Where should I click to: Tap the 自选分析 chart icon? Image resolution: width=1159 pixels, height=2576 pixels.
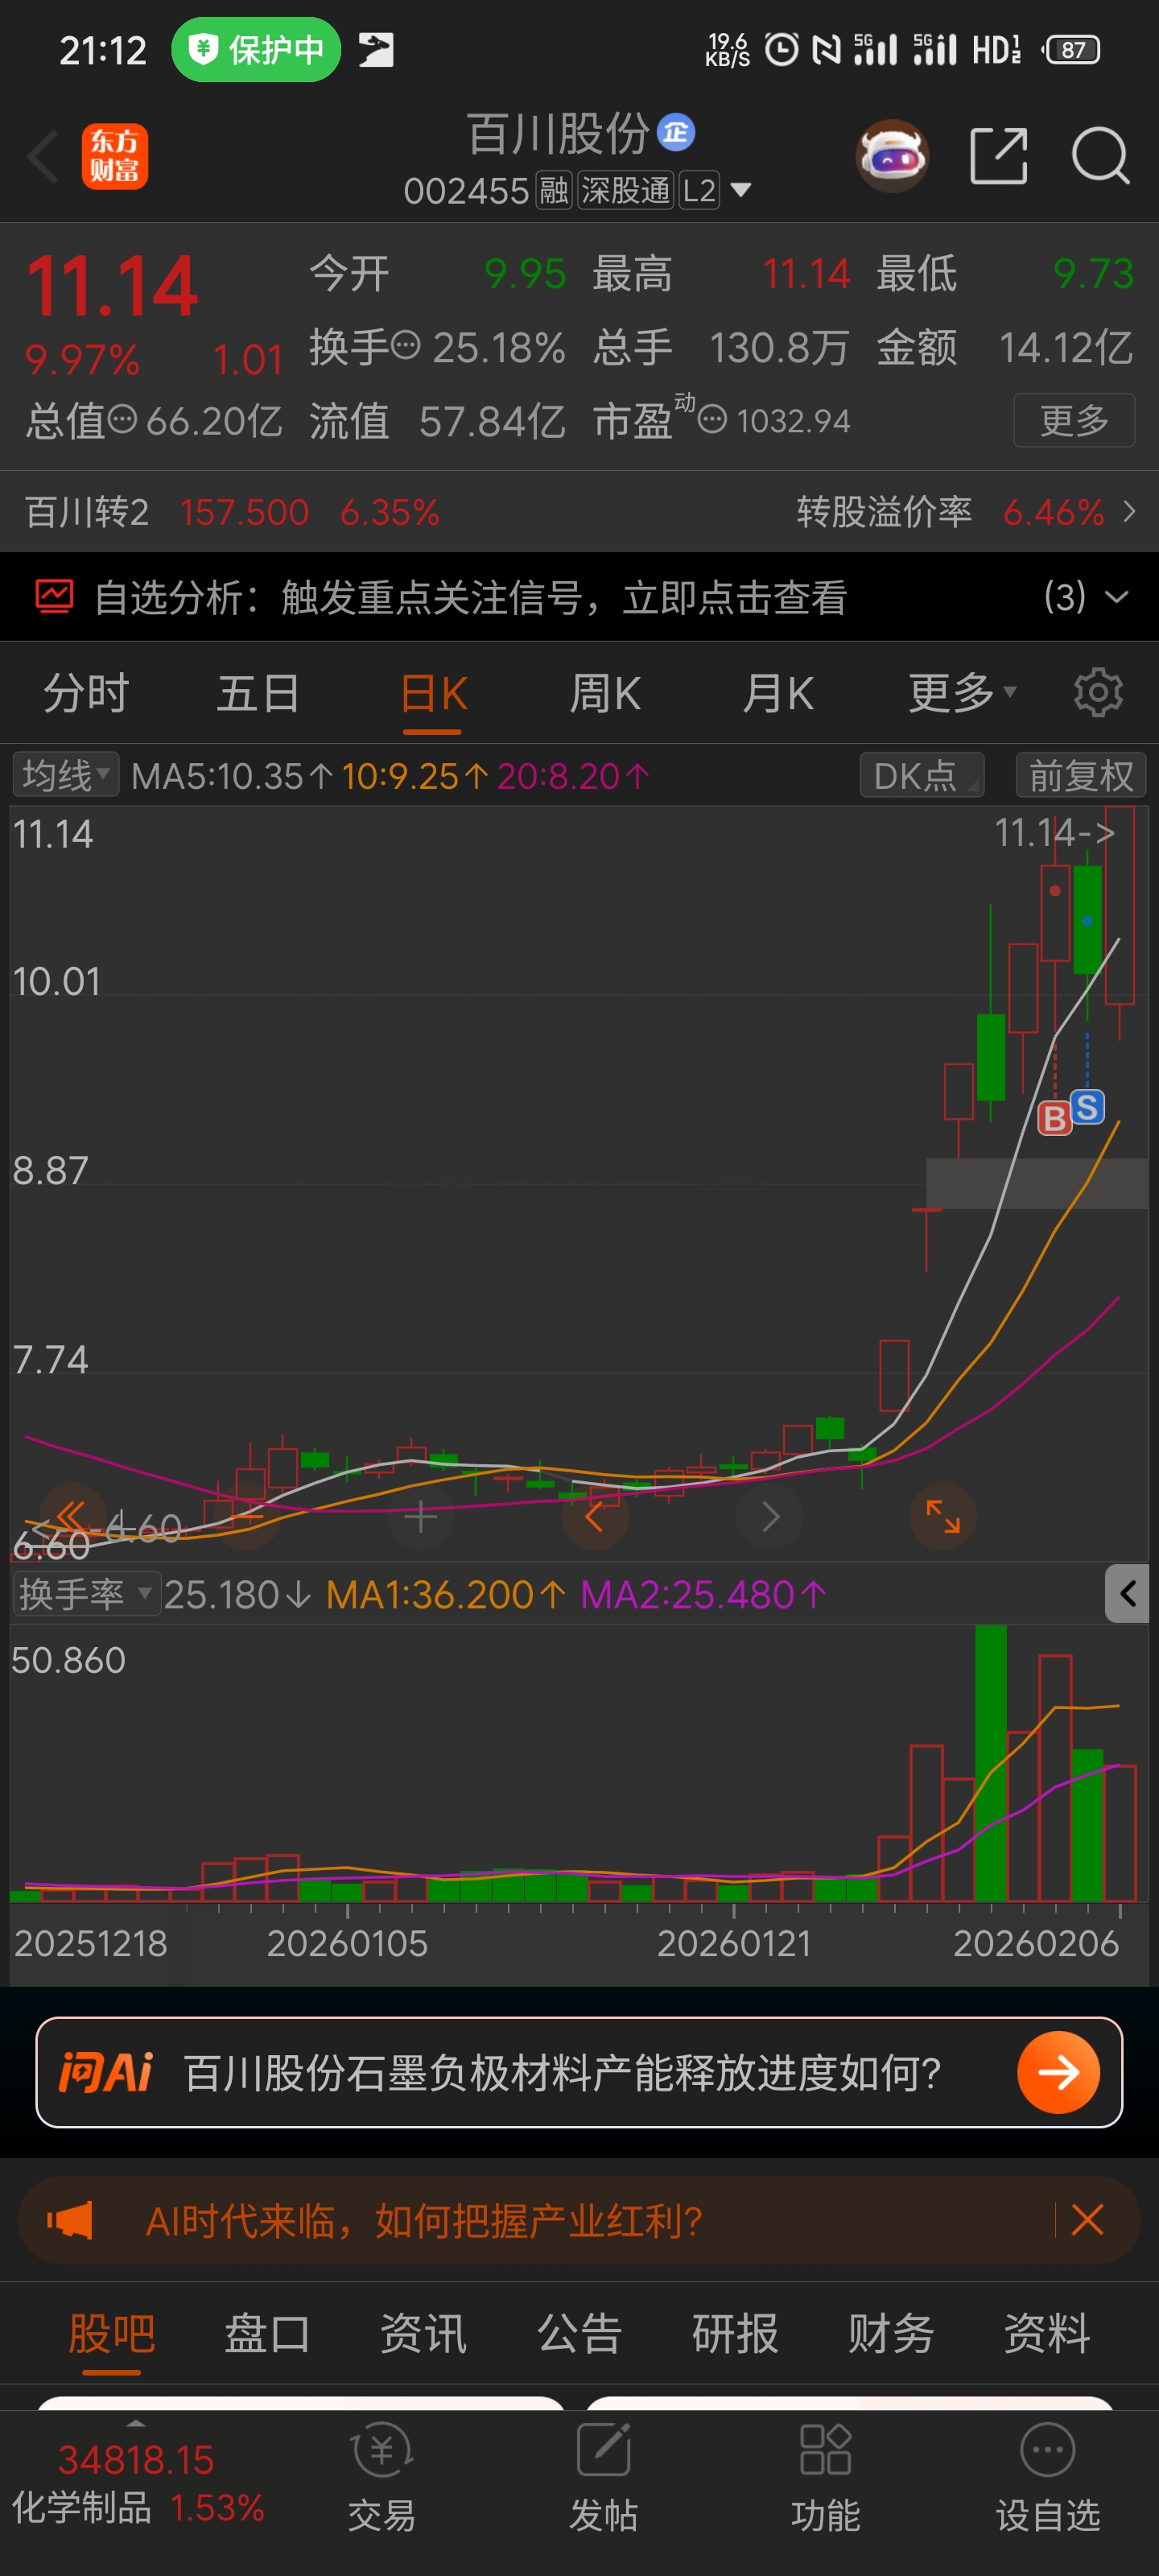coord(55,596)
